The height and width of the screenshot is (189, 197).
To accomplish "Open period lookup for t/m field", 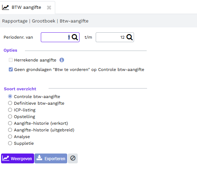I will pos(129,37).
